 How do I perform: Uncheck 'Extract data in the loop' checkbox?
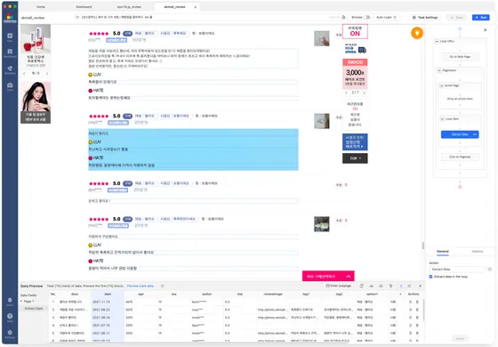coord(430,277)
